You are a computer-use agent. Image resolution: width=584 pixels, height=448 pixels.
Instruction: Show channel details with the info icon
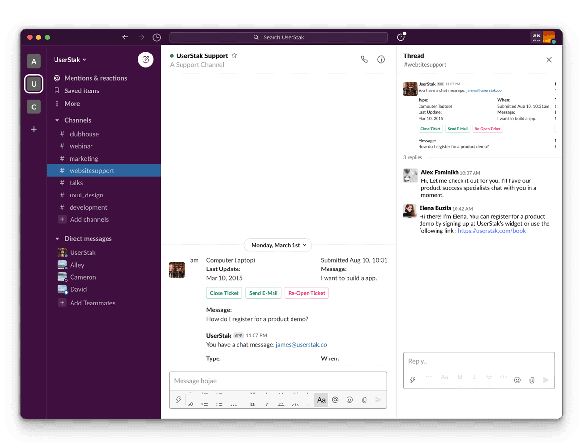381,59
